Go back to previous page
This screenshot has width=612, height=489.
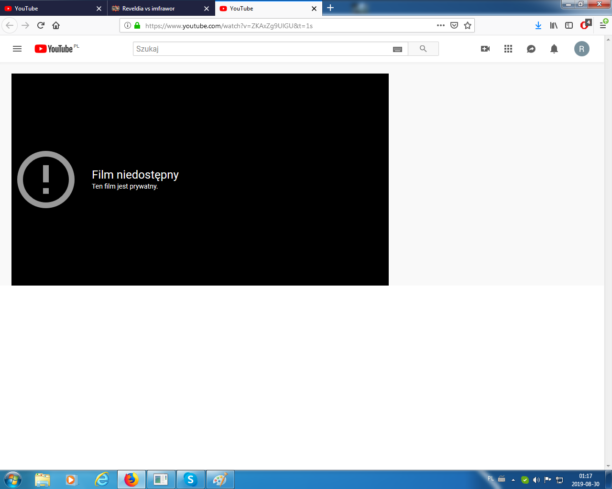tap(10, 25)
